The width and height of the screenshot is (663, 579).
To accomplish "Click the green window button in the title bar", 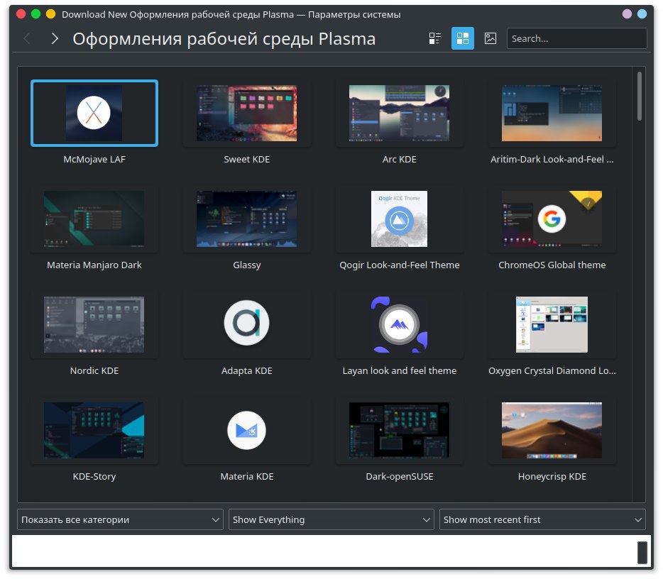I will tap(36, 14).
